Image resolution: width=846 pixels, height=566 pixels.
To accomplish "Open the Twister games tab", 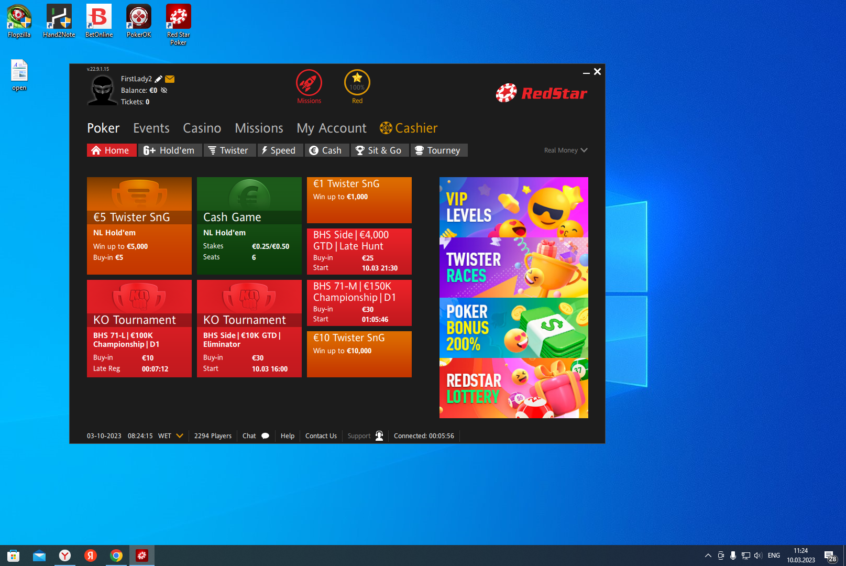I will click(229, 150).
